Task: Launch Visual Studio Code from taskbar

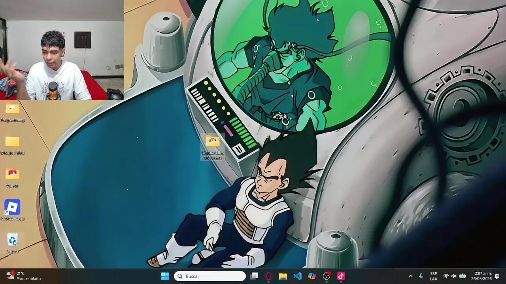Action: [298, 276]
